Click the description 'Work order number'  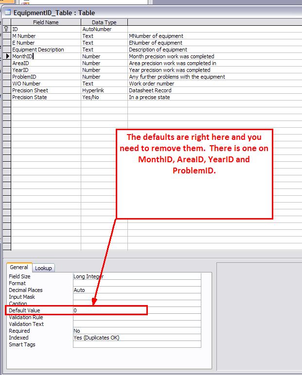(x=151, y=84)
